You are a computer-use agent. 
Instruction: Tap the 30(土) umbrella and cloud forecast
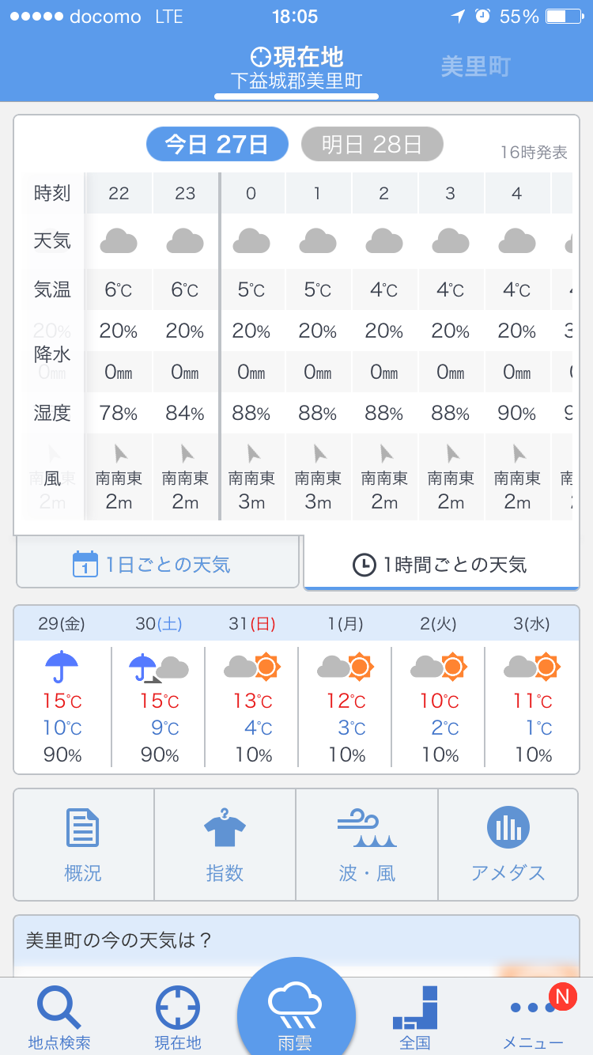click(159, 690)
